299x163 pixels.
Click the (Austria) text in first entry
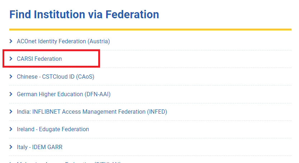point(99,41)
